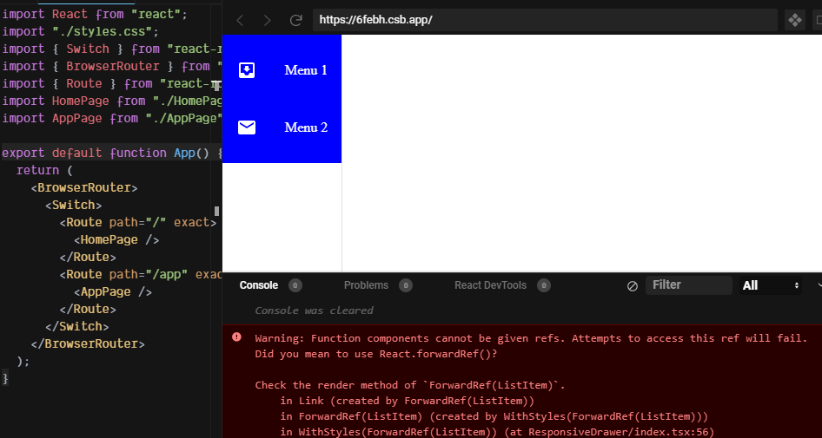Click the 'export default function App()' line
The height and width of the screenshot is (438, 822).
112,153
